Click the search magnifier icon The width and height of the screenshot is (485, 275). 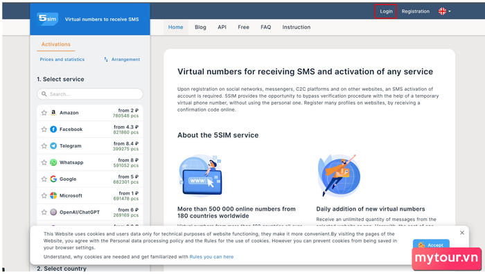pyautogui.click(x=44, y=94)
